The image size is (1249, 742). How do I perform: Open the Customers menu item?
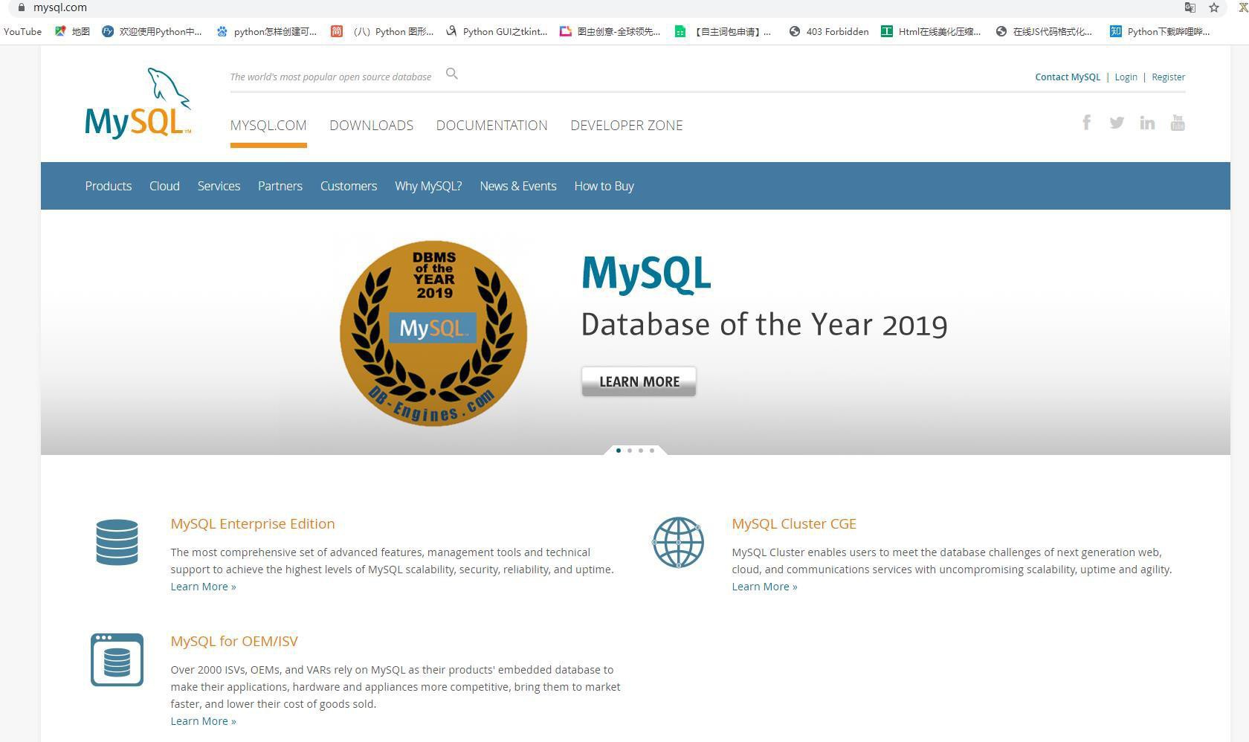coord(349,186)
